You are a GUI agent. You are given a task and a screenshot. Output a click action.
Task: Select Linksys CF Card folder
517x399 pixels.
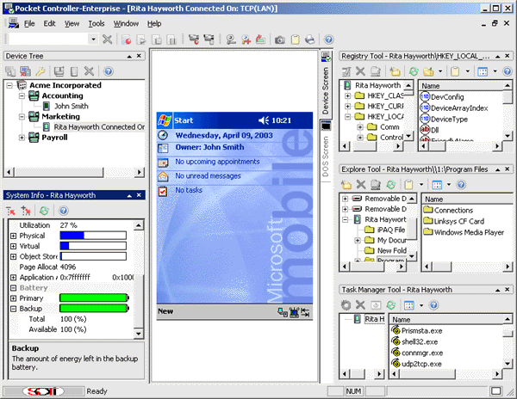(459, 221)
